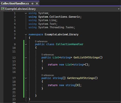Collapse the ExampleLabviewLibrary namespace block
This screenshot has width=121, height=103.
point(26,34)
